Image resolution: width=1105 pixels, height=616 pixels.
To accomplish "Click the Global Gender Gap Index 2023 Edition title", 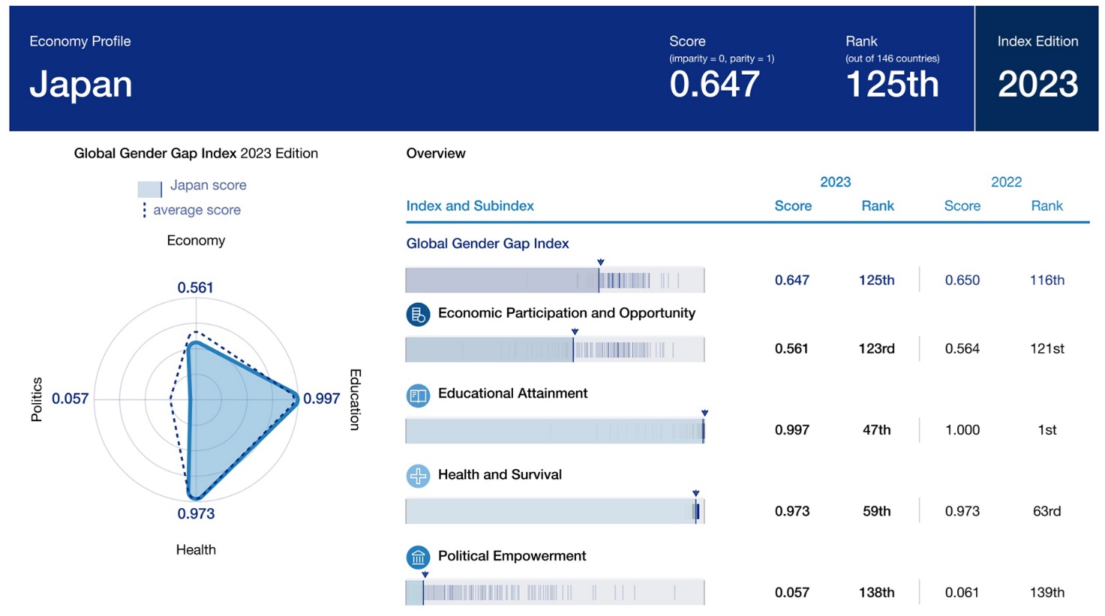I will [x=196, y=153].
